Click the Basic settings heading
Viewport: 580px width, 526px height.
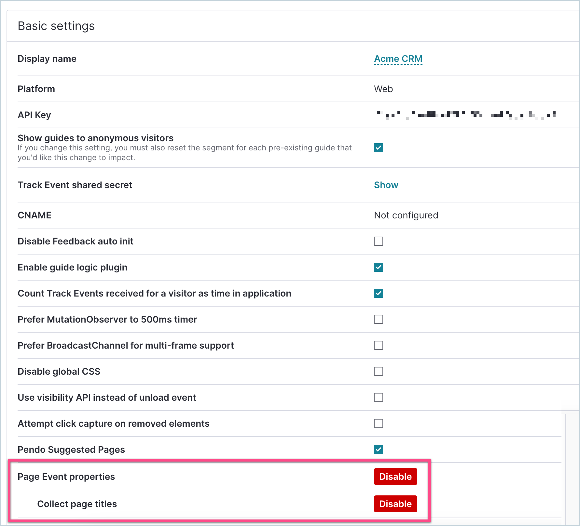[x=56, y=26]
